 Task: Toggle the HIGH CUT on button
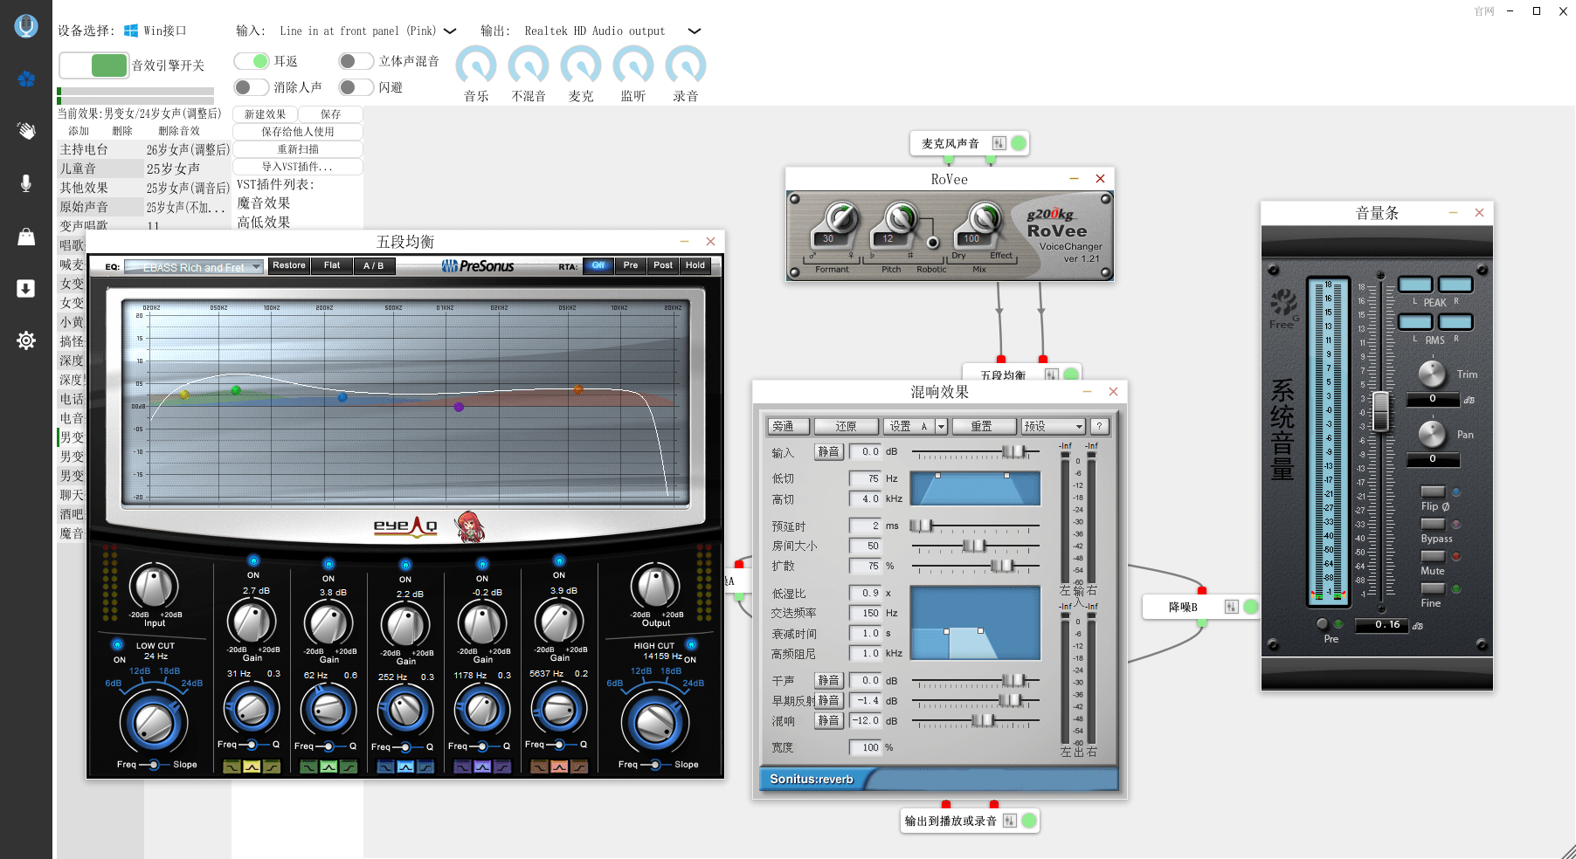pyautogui.click(x=691, y=645)
